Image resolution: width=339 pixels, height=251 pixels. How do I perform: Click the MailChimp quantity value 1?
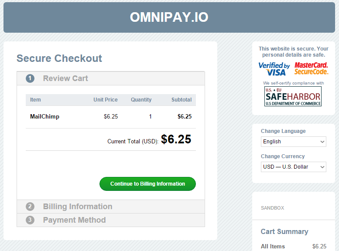pos(150,117)
